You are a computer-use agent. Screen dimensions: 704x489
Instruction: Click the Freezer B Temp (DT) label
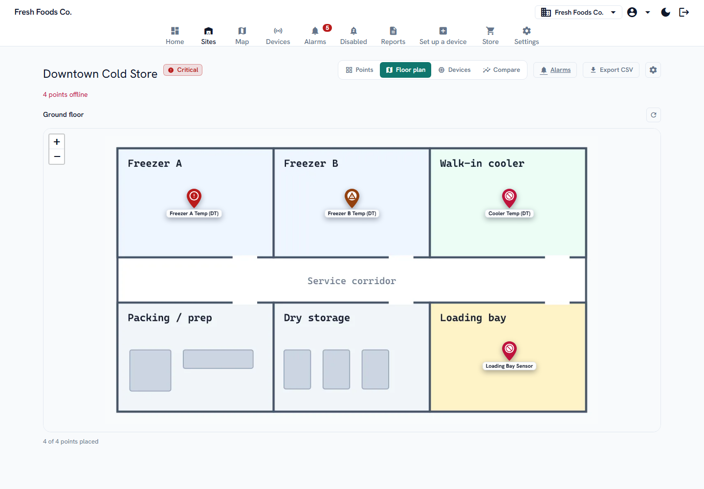[352, 214]
